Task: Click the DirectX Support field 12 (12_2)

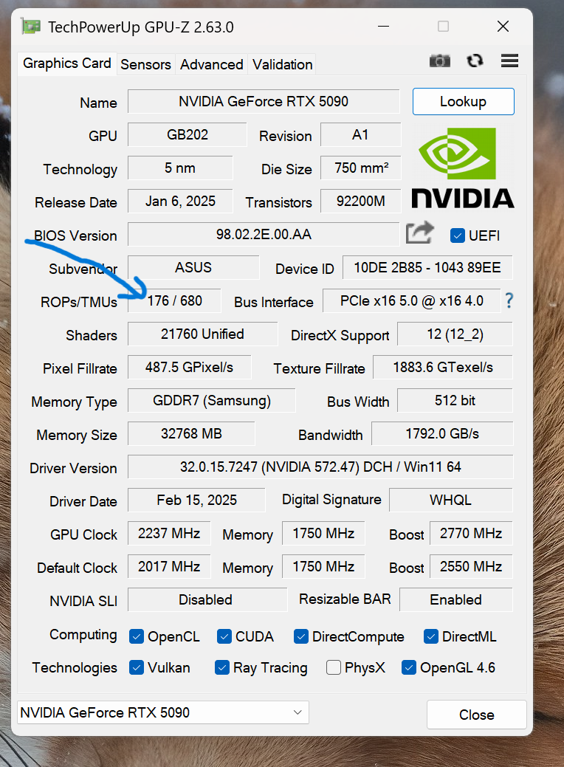Action: tap(455, 334)
